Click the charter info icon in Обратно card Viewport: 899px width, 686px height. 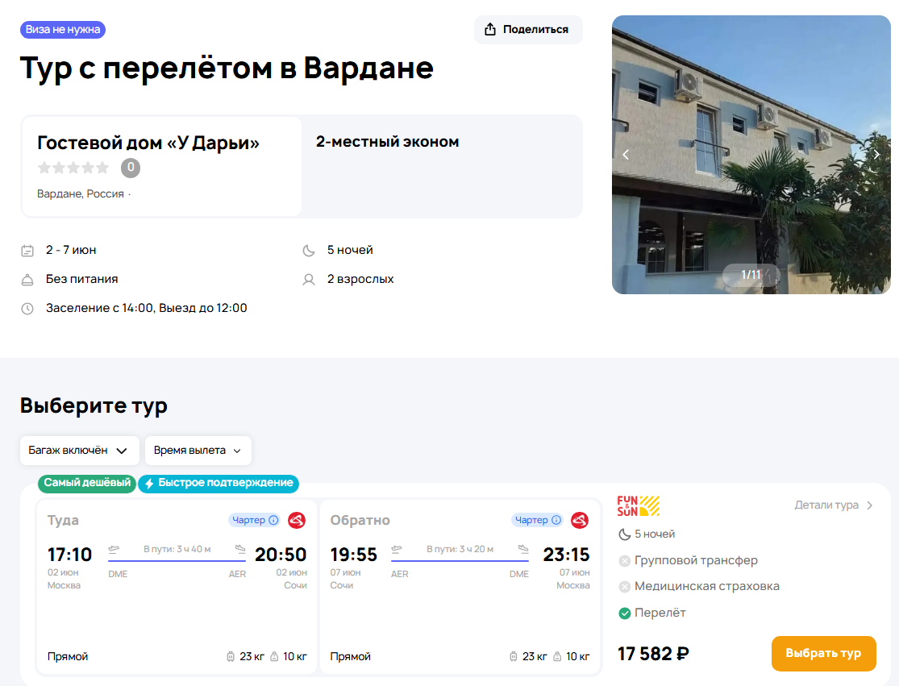[x=556, y=520]
